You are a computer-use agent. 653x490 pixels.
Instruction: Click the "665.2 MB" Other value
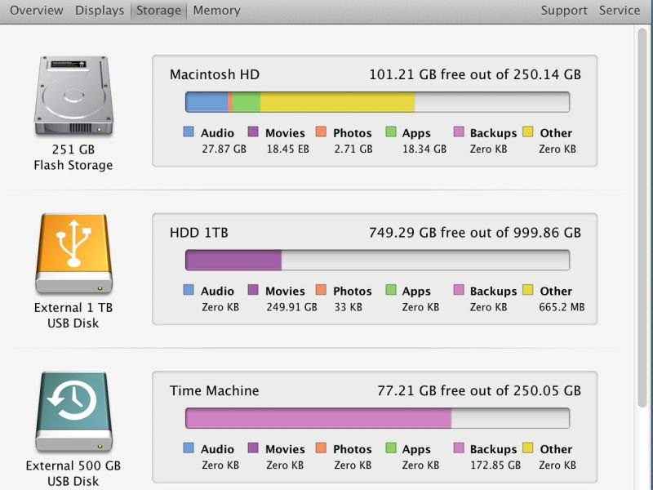click(x=562, y=307)
